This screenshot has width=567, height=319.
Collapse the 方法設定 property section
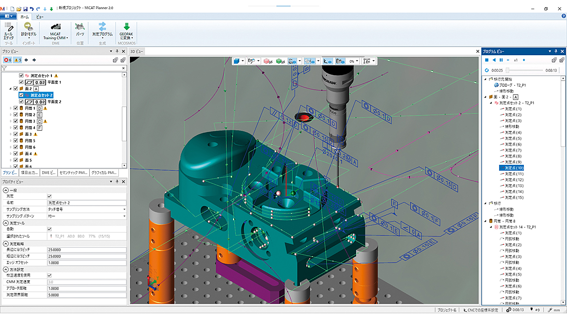[x=5, y=270]
